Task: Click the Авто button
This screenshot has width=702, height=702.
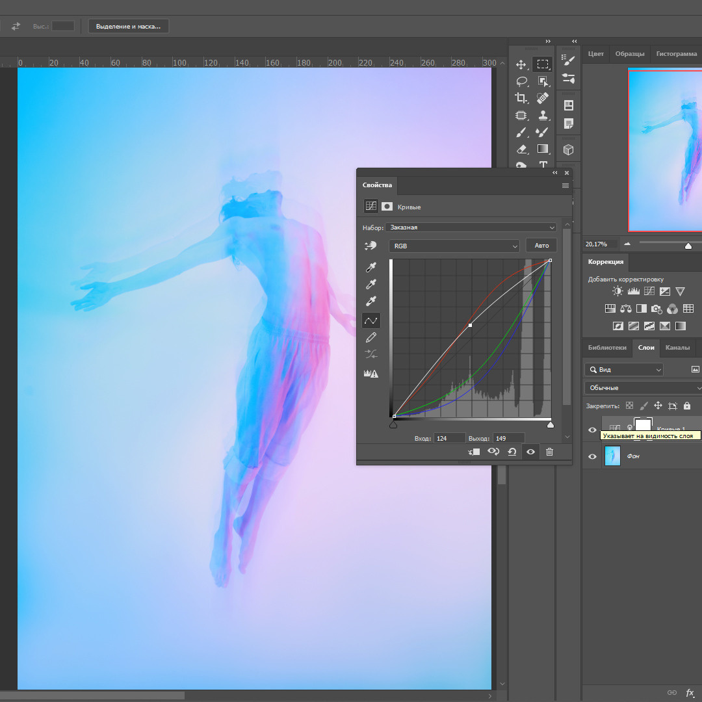Action: [x=541, y=246]
